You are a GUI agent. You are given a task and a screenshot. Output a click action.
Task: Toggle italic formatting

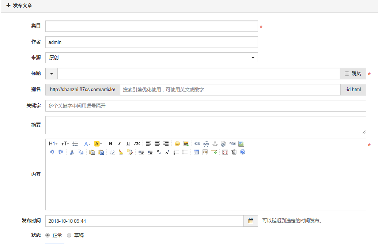click(119, 144)
